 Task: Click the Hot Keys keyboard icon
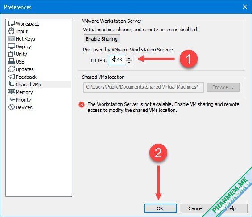tap(12, 38)
